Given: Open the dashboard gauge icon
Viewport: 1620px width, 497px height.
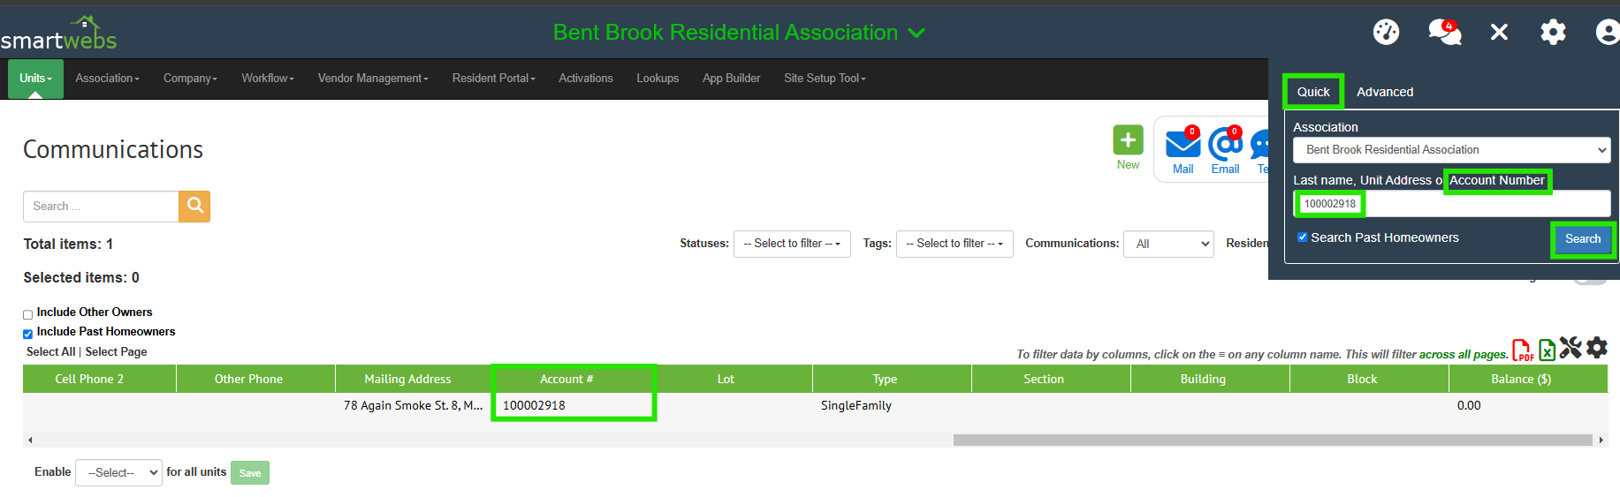Looking at the screenshot, I should point(1386,33).
